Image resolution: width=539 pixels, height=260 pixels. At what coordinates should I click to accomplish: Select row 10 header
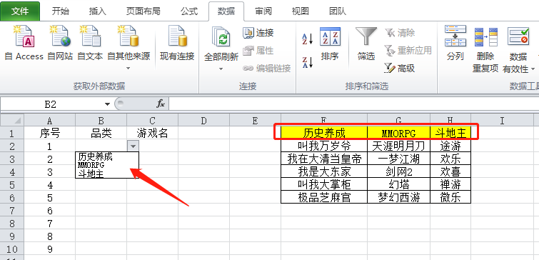pyautogui.click(x=12, y=249)
